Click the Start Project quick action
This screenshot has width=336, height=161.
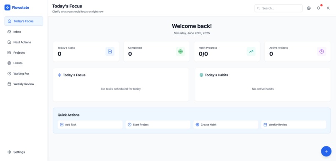tap(158, 125)
